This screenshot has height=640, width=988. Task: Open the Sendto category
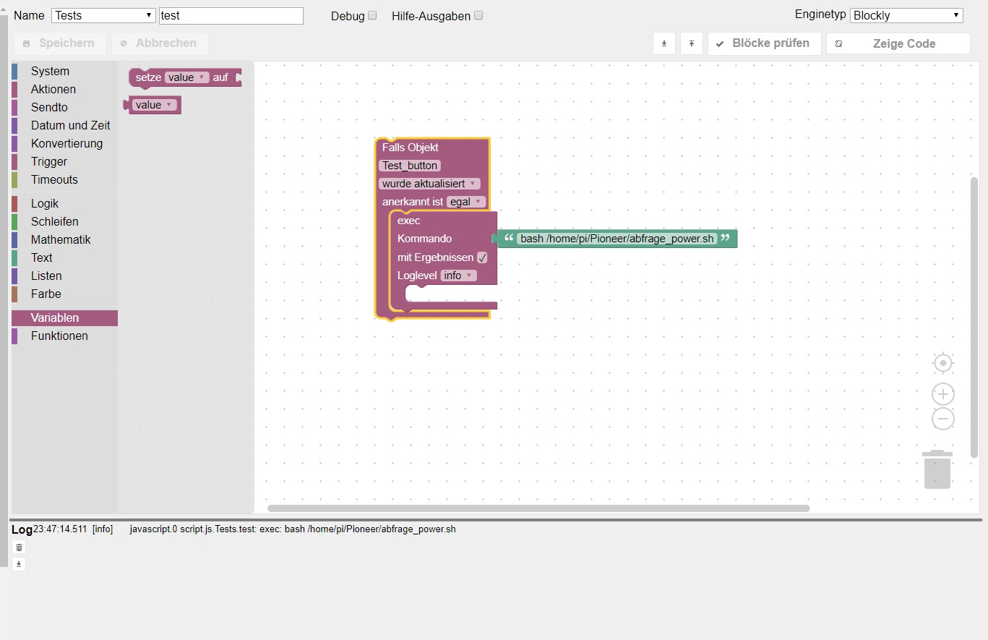point(64,107)
